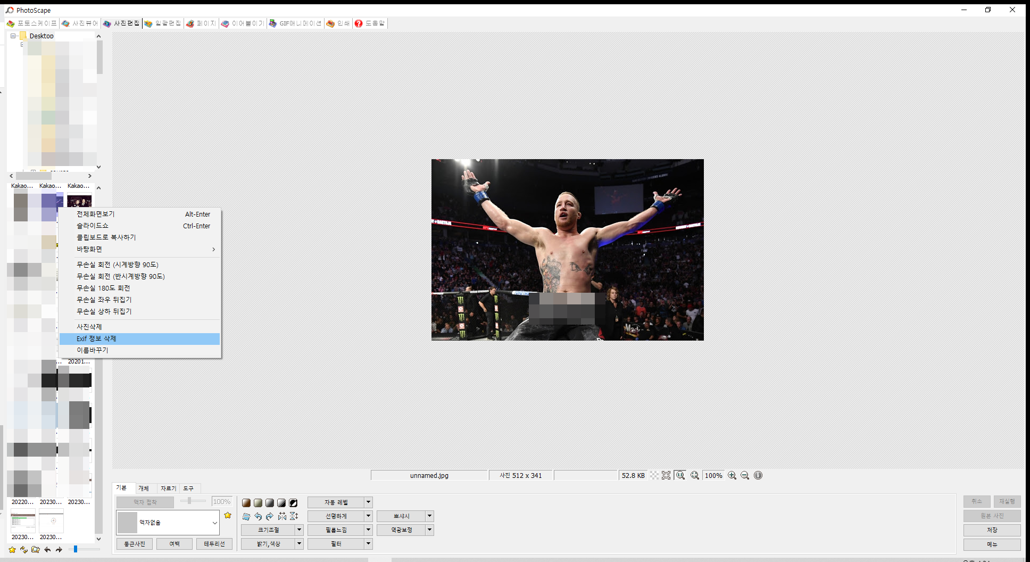Toggle the checkerboard transparency icon
Screen dimensions: 1030x562
(x=654, y=475)
